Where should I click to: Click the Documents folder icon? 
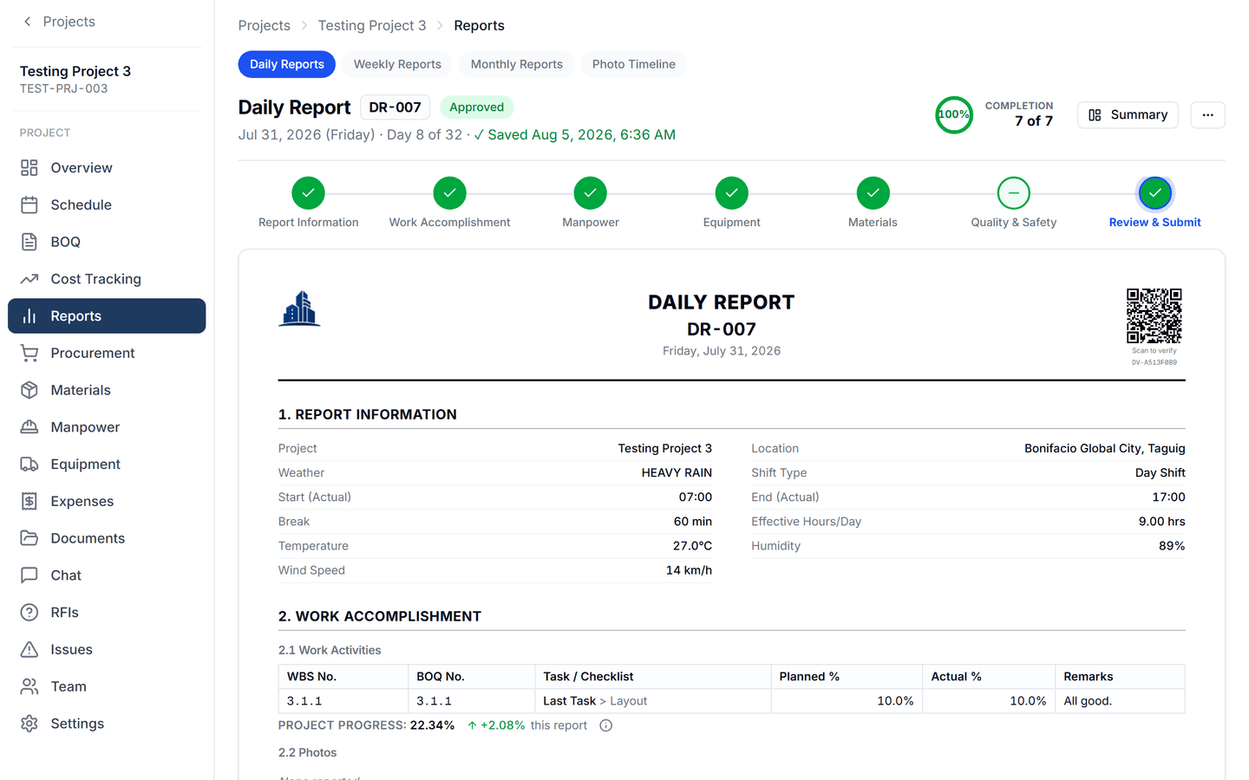29,538
